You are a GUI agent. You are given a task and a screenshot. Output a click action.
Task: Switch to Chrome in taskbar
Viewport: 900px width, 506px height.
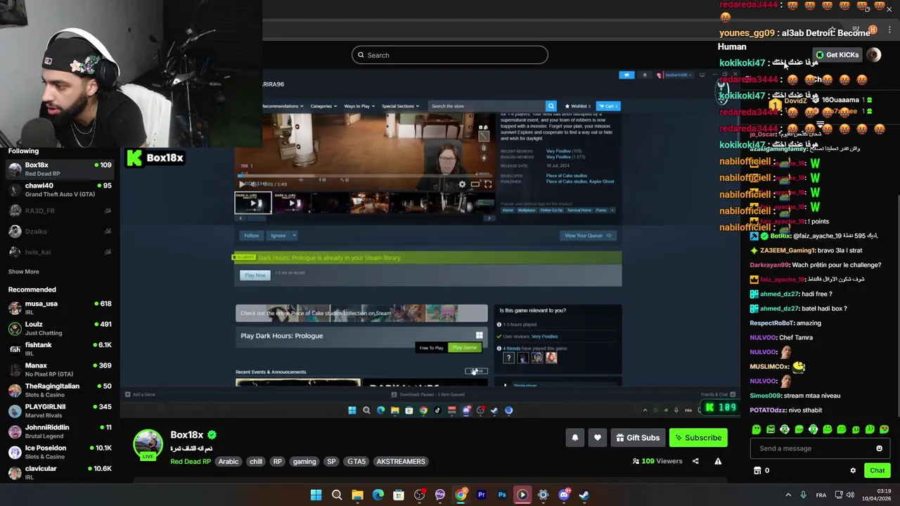[461, 495]
